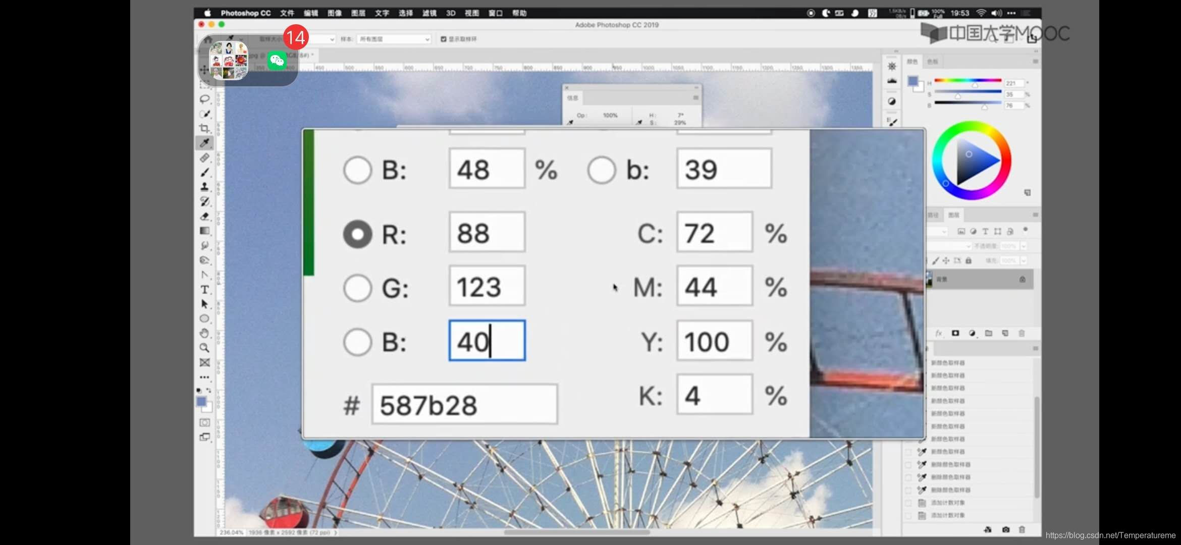Switch to the 色板 tab

933,62
